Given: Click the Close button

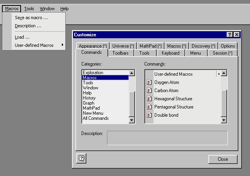Looking at the screenshot, I should tap(223, 159).
